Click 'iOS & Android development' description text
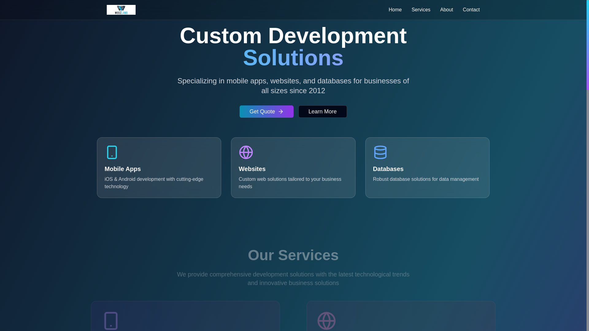 (x=154, y=183)
